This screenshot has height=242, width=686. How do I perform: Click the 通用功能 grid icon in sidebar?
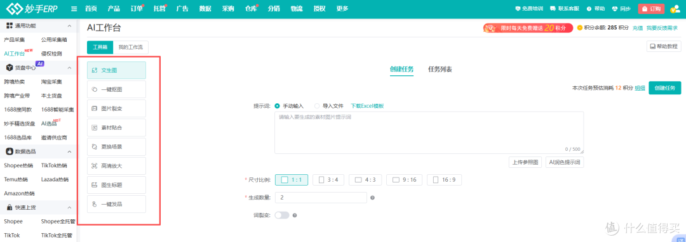(x=9, y=26)
